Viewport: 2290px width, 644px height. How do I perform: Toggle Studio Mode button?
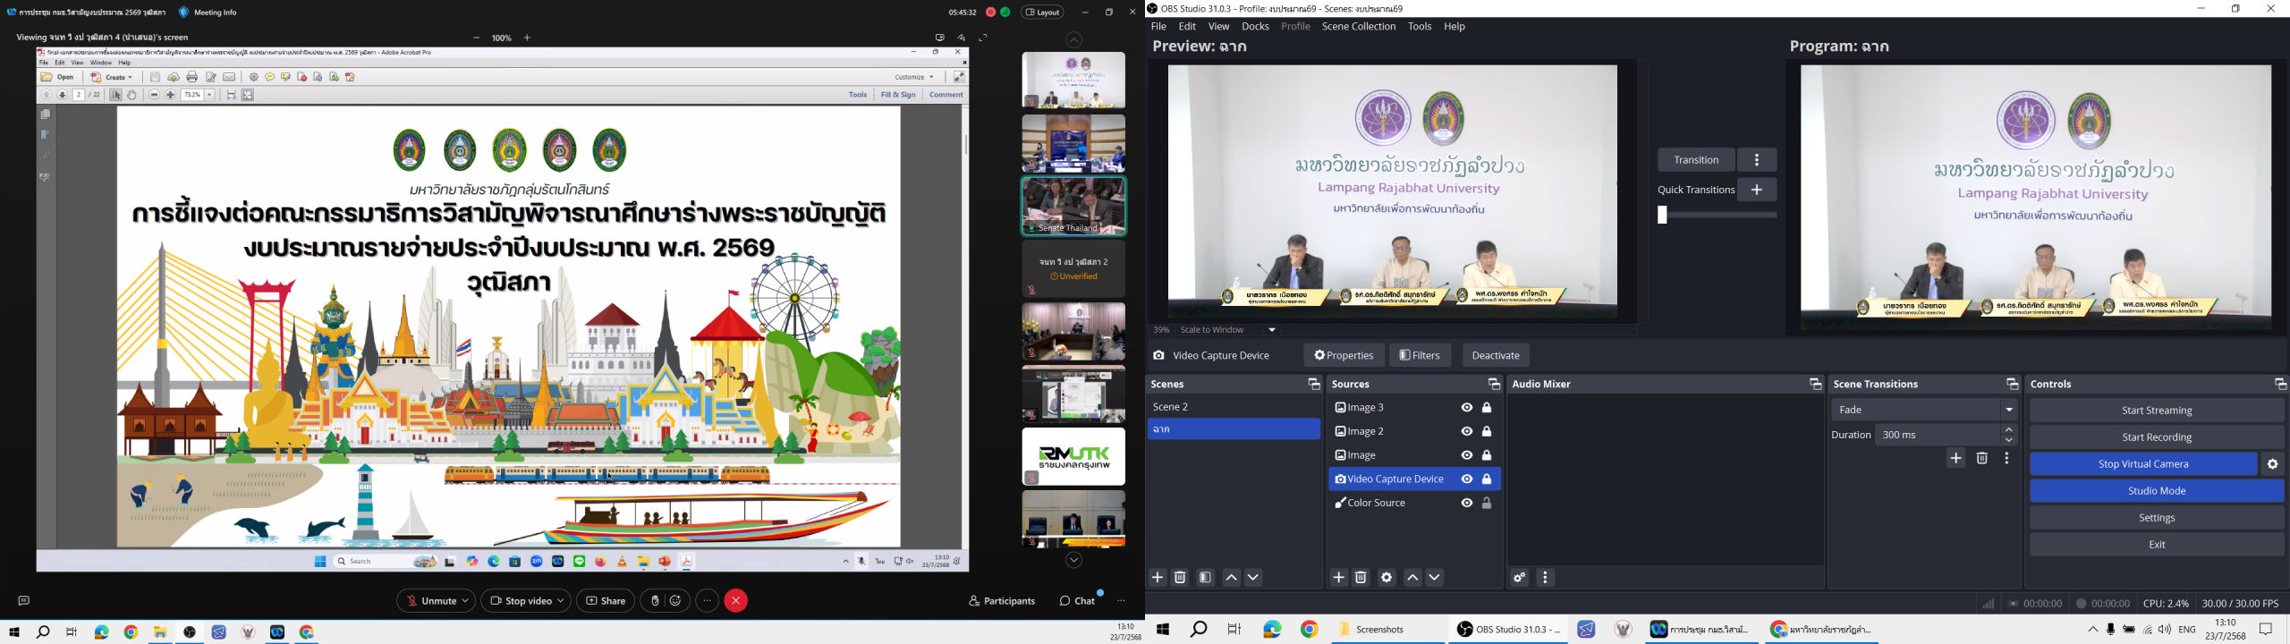pyautogui.click(x=2157, y=491)
